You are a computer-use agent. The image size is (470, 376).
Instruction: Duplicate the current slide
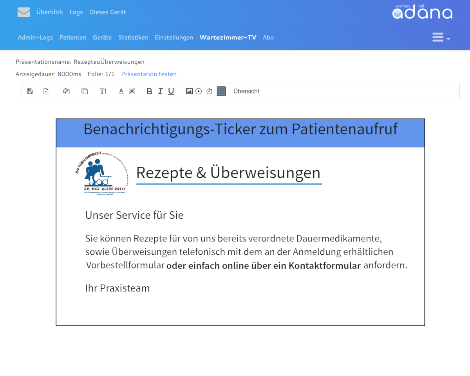click(x=66, y=91)
